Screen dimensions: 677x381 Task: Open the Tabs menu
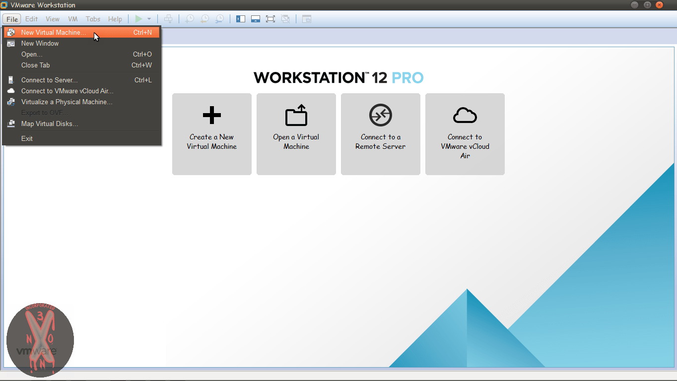93,19
